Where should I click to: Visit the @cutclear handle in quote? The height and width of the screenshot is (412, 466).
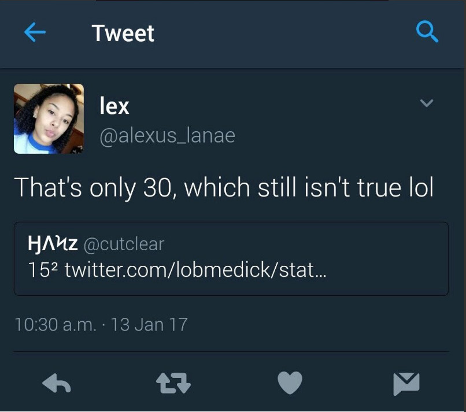(124, 244)
